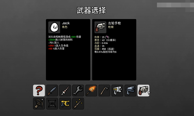194x116 pixels.
Task: Choose the shuriken throwing star weapon
Action: point(52,103)
